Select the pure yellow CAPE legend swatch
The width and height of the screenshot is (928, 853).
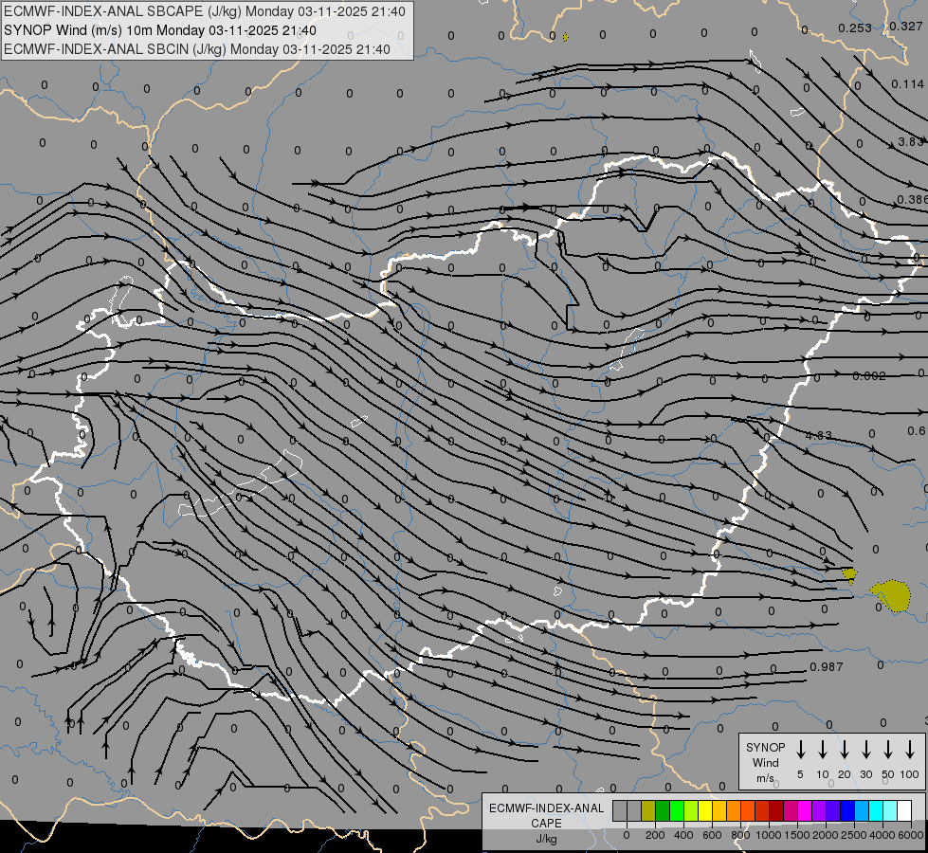[705, 810]
